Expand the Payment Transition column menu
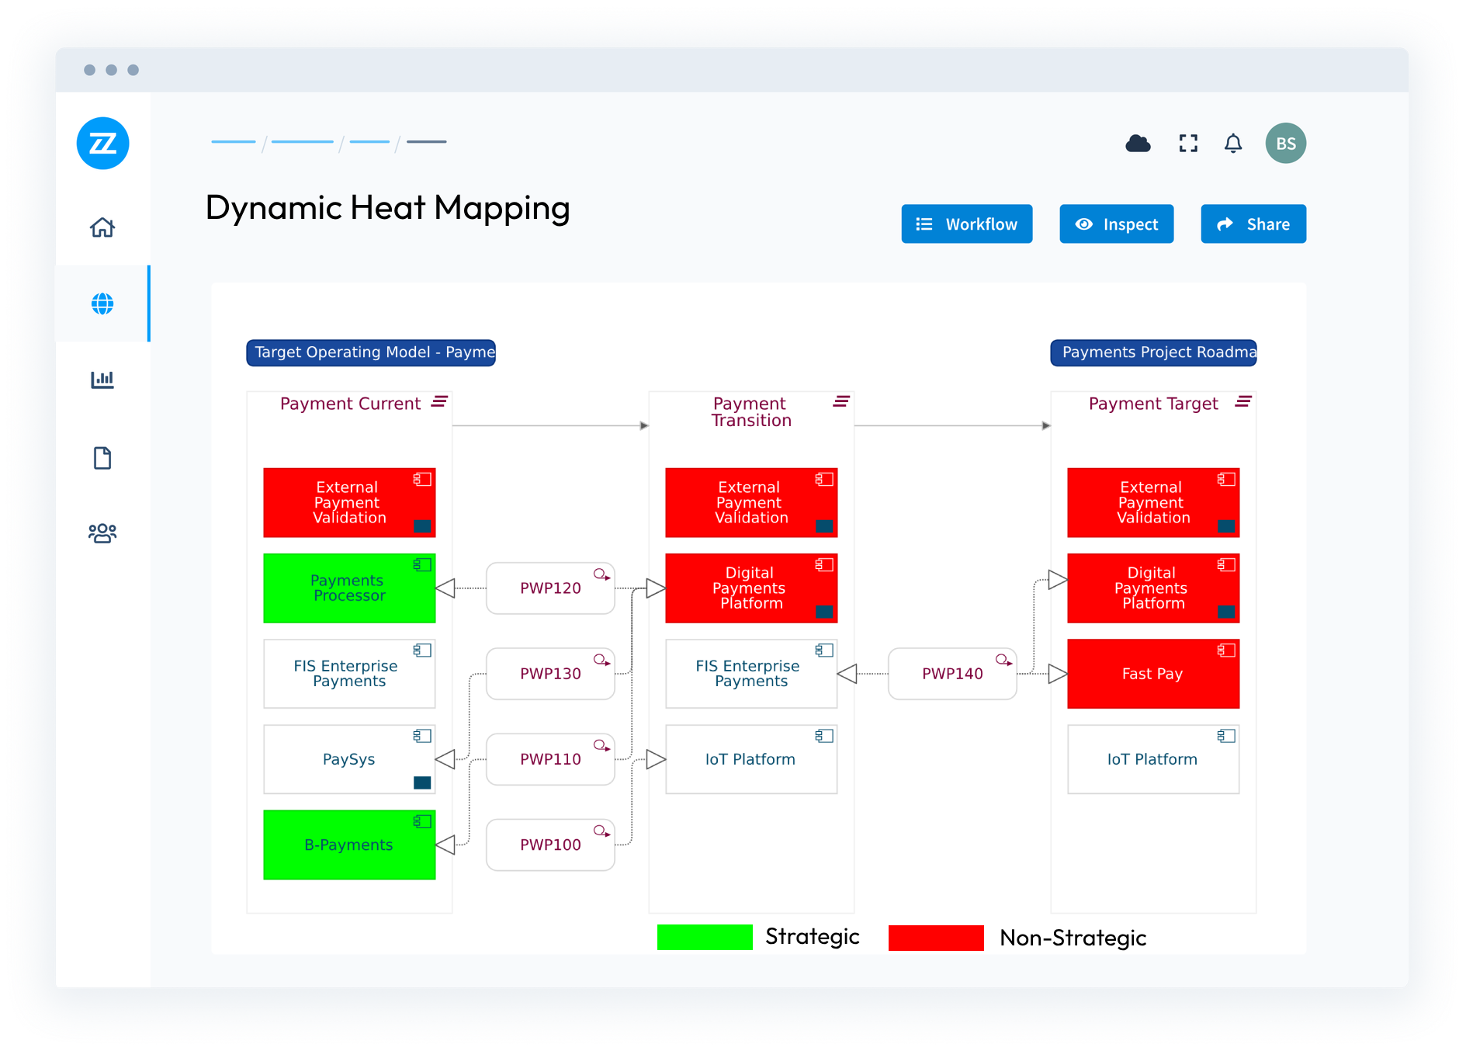This screenshot has height=1051, width=1466. [841, 401]
